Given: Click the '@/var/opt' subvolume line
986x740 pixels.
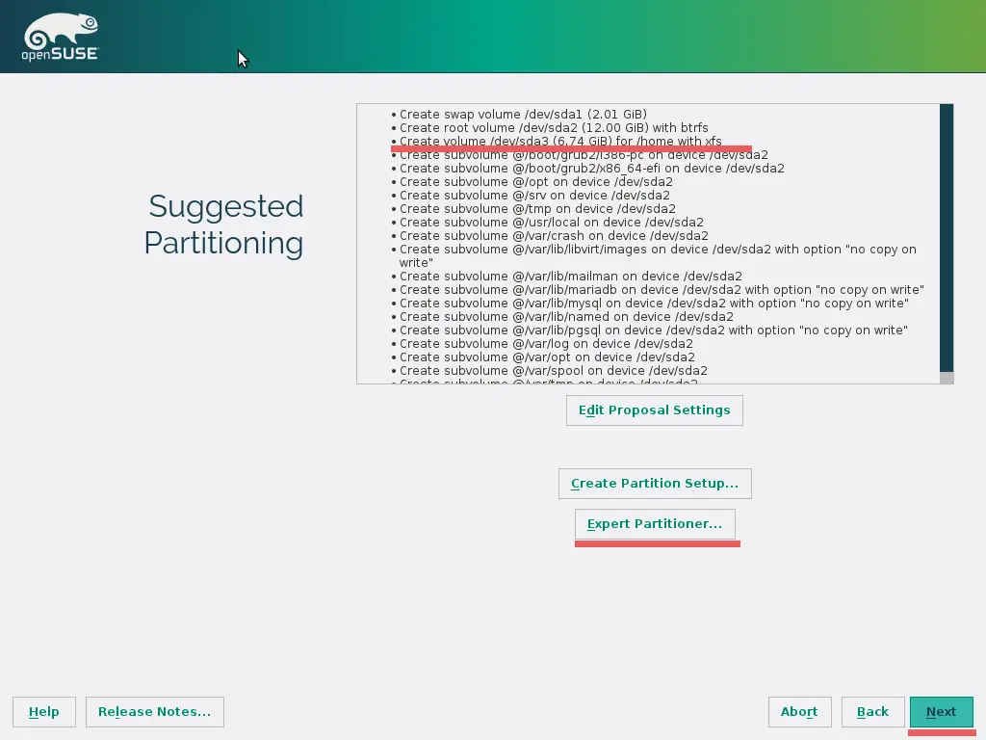Looking at the screenshot, I should pyautogui.click(x=547, y=357).
